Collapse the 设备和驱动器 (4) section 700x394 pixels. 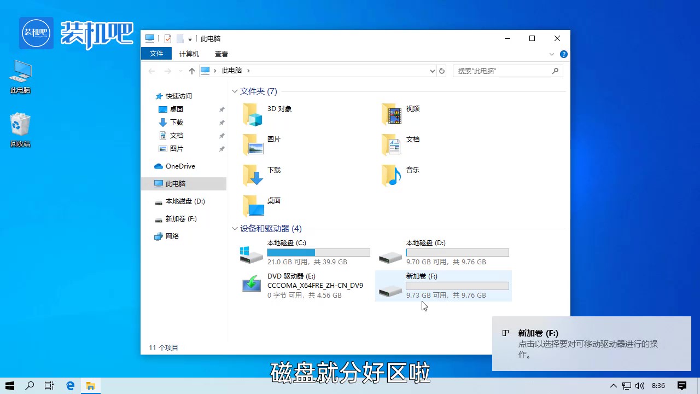click(235, 229)
